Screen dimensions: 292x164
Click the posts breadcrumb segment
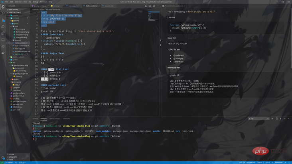[42, 10]
